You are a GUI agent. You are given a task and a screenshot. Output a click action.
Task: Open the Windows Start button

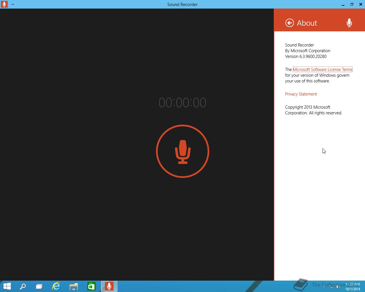[x=7, y=286]
